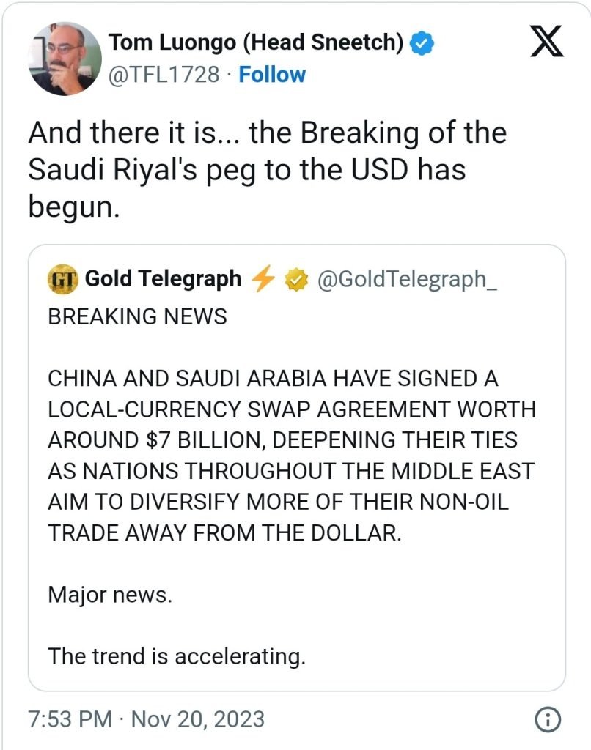Click "The trend is accelerating." text
The height and width of the screenshot is (750, 591).
[176, 656]
